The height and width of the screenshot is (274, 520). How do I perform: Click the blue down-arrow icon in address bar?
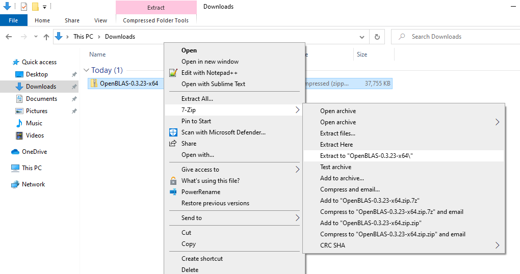[59, 36]
